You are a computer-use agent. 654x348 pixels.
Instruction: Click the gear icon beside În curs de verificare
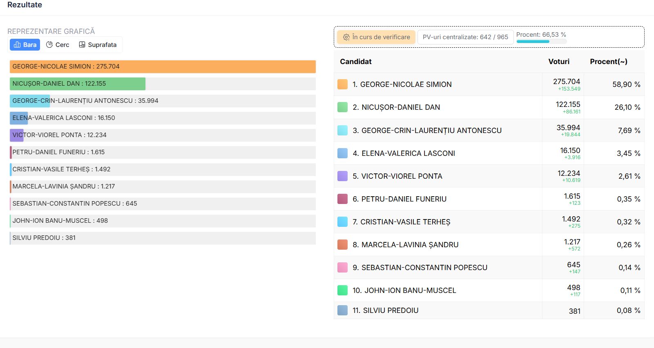(346, 37)
